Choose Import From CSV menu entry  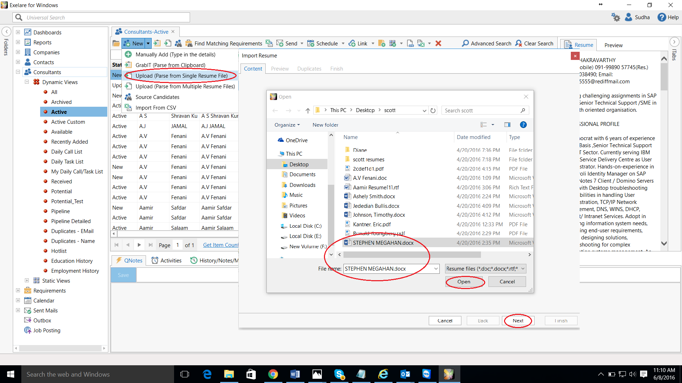180,107
